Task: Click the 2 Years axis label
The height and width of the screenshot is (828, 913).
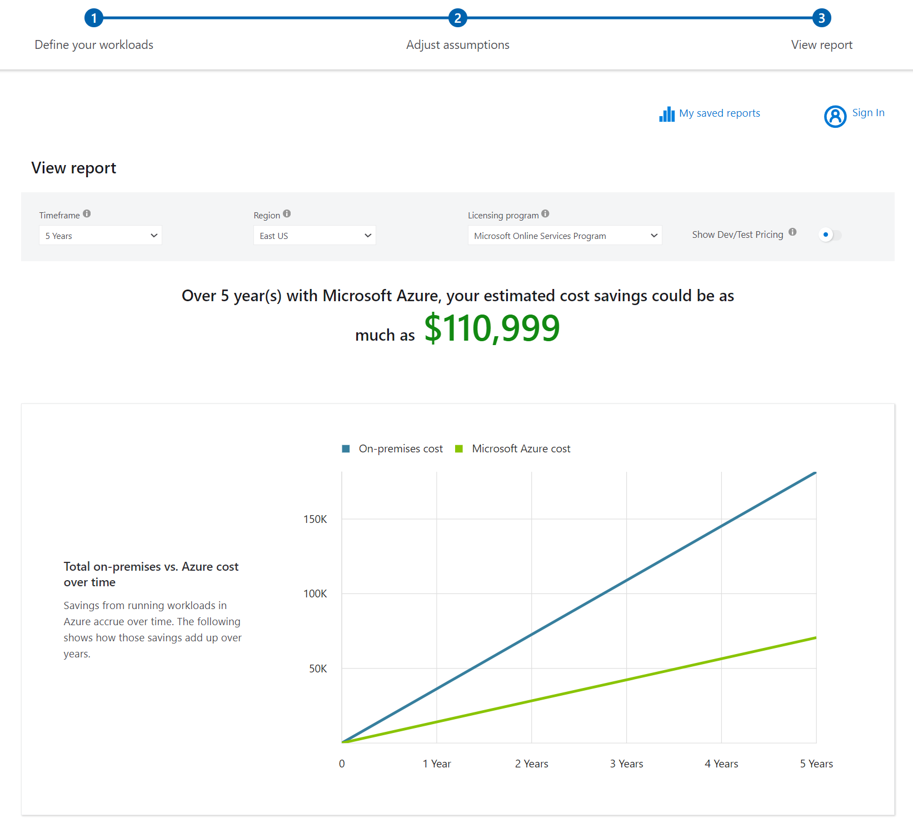Action: (531, 764)
